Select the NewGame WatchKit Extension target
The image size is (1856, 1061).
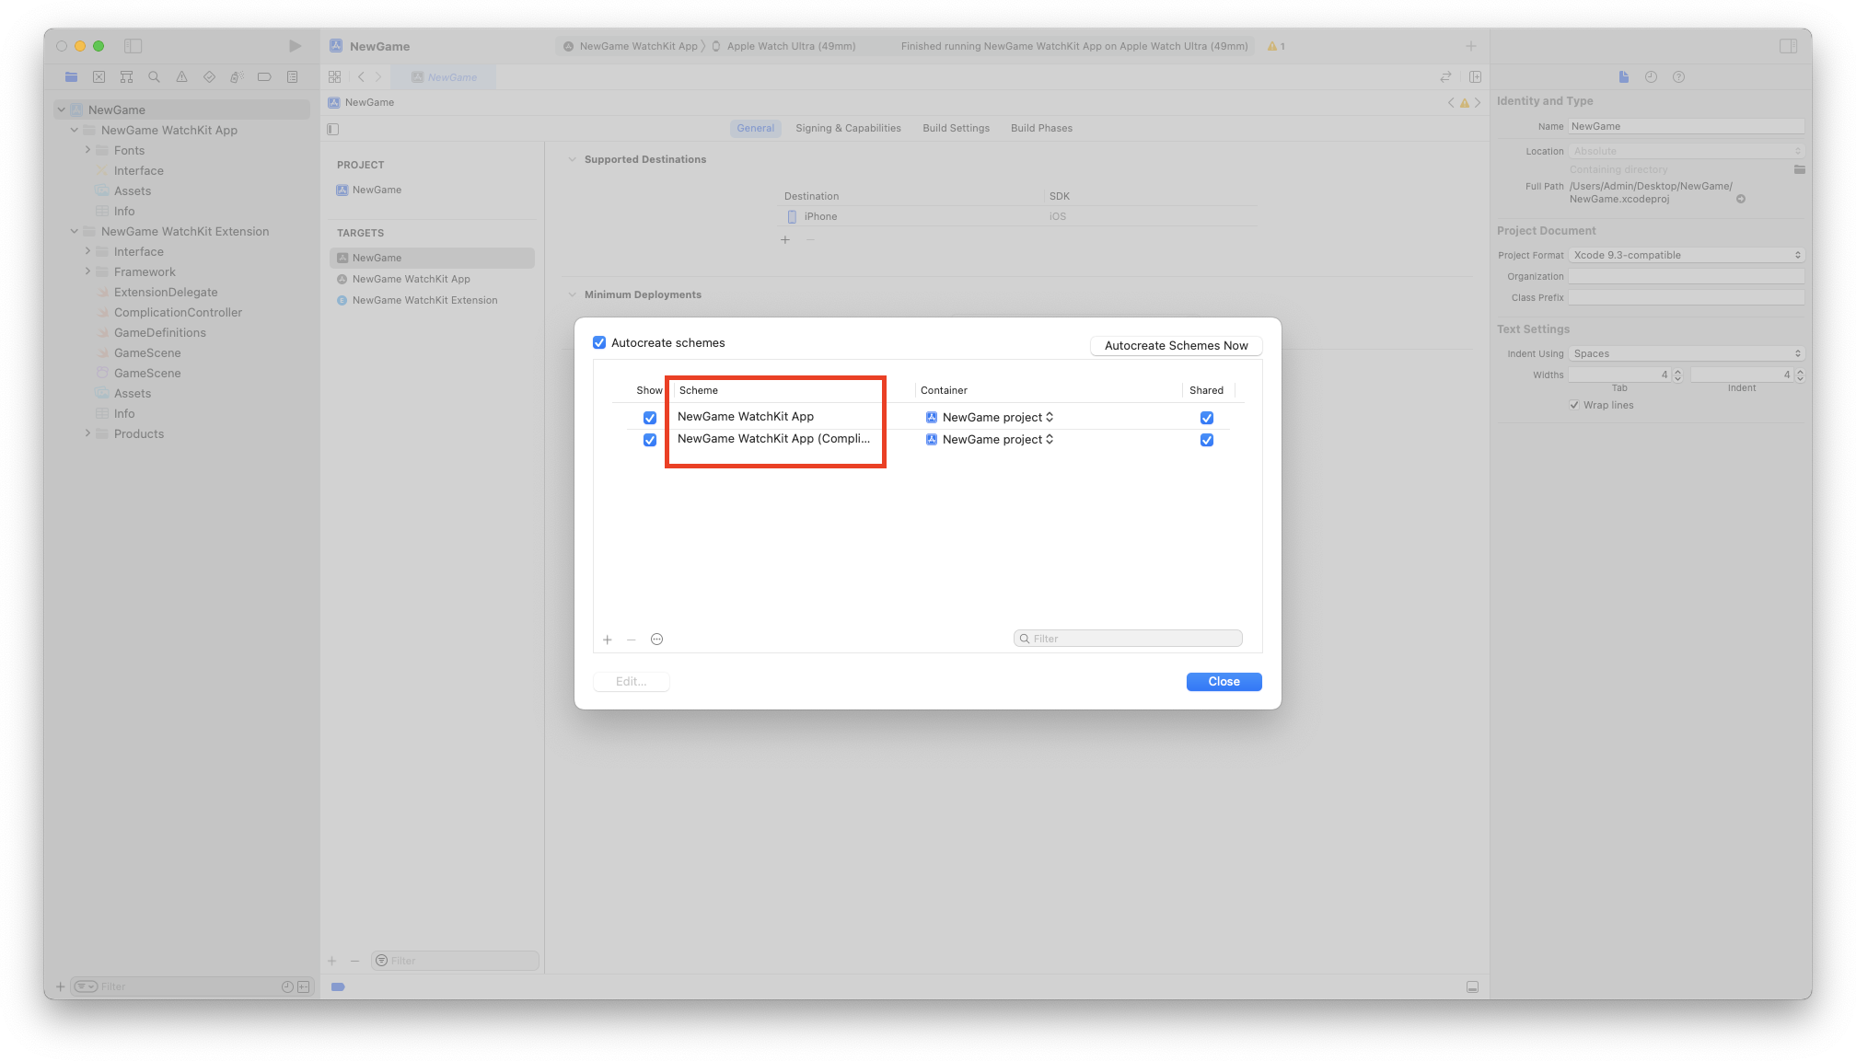click(424, 300)
